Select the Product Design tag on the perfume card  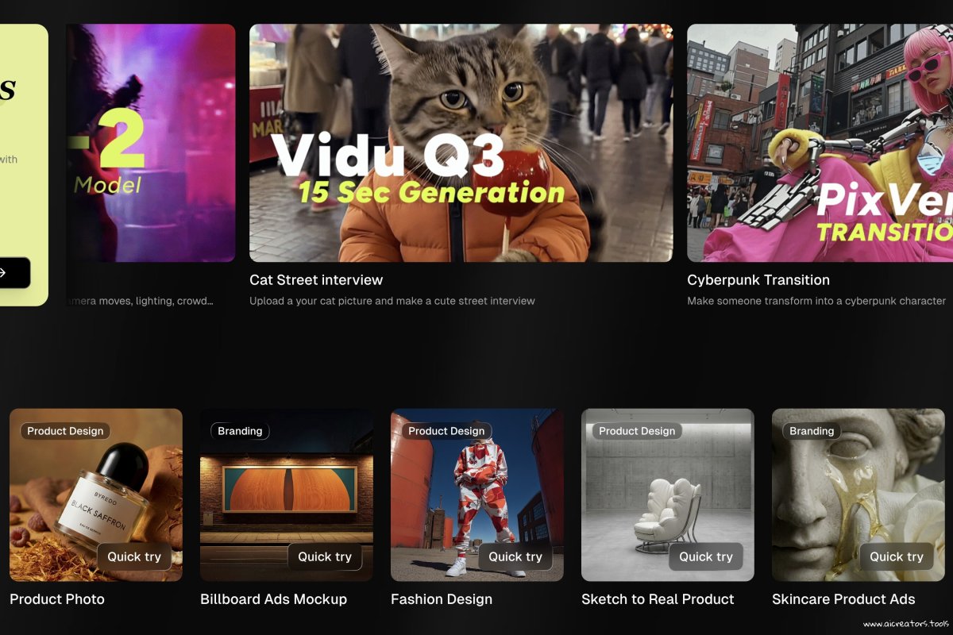(x=65, y=431)
